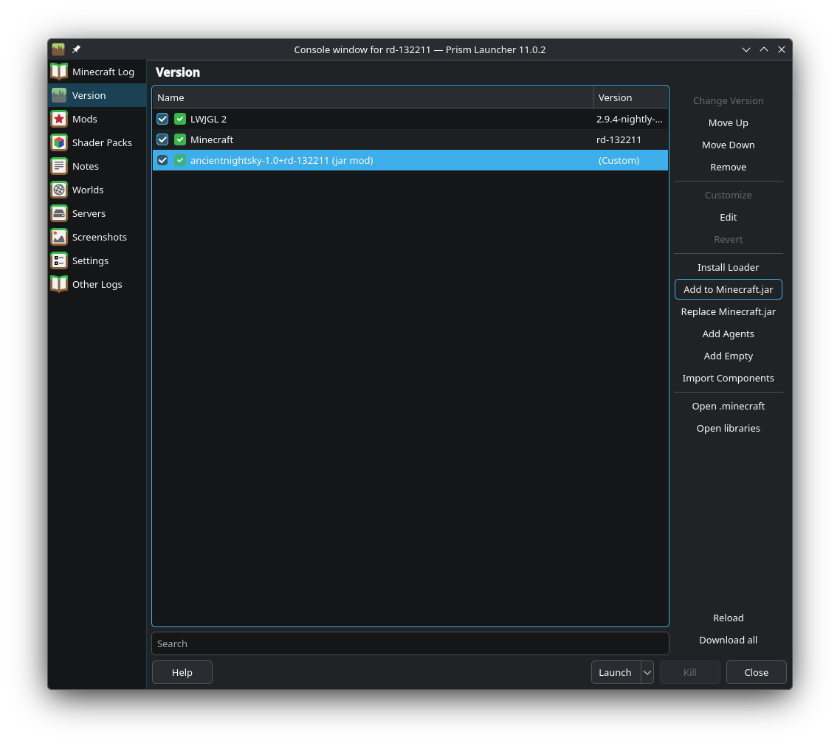Click Add Empty
This screenshot has height=746, width=840.
(728, 356)
